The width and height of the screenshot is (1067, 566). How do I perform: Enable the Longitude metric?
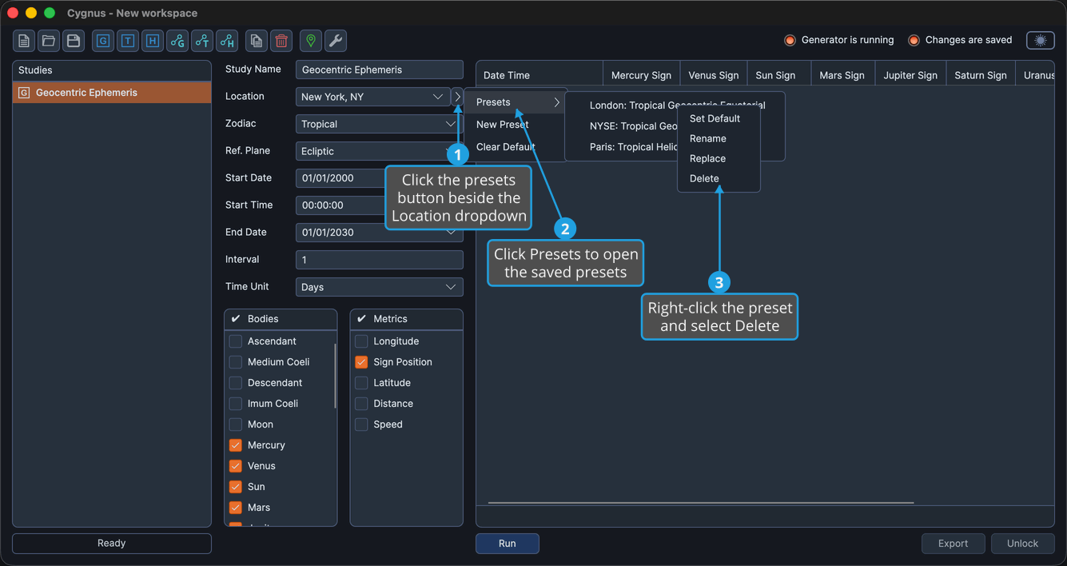coord(361,341)
